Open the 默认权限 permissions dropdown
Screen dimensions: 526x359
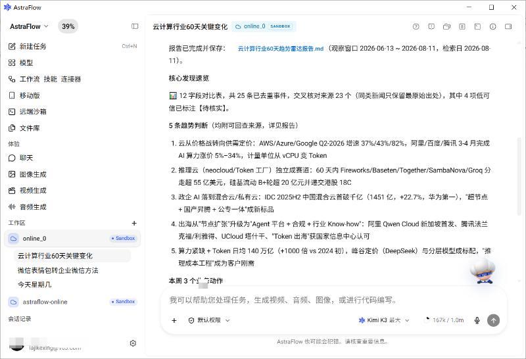(208, 320)
